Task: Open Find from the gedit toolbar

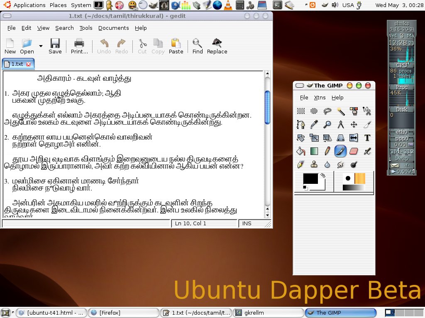Action: pos(198,46)
